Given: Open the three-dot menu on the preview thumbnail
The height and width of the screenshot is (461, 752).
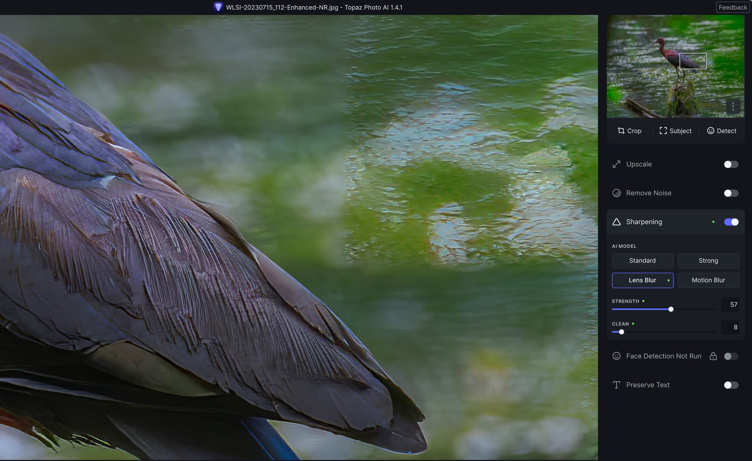Looking at the screenshot, I should click(x=733, y=106).
